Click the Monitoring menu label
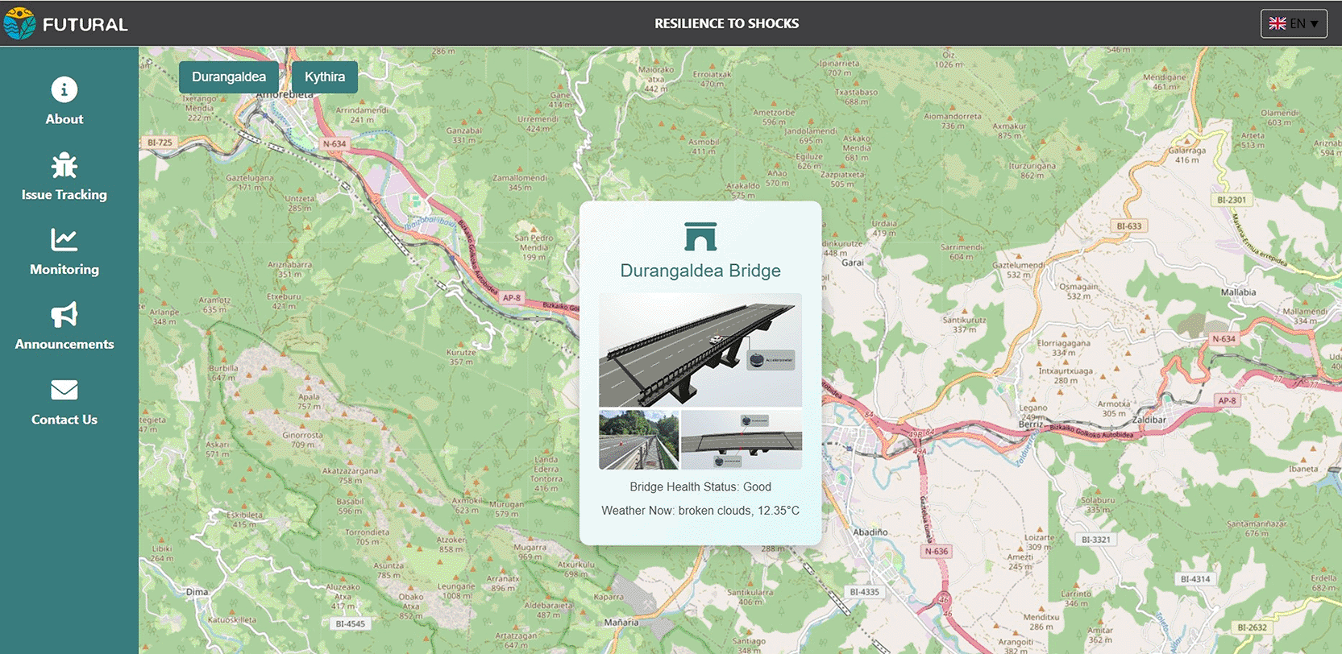This screenshot has width=1342, height=654. coord(64,270)
